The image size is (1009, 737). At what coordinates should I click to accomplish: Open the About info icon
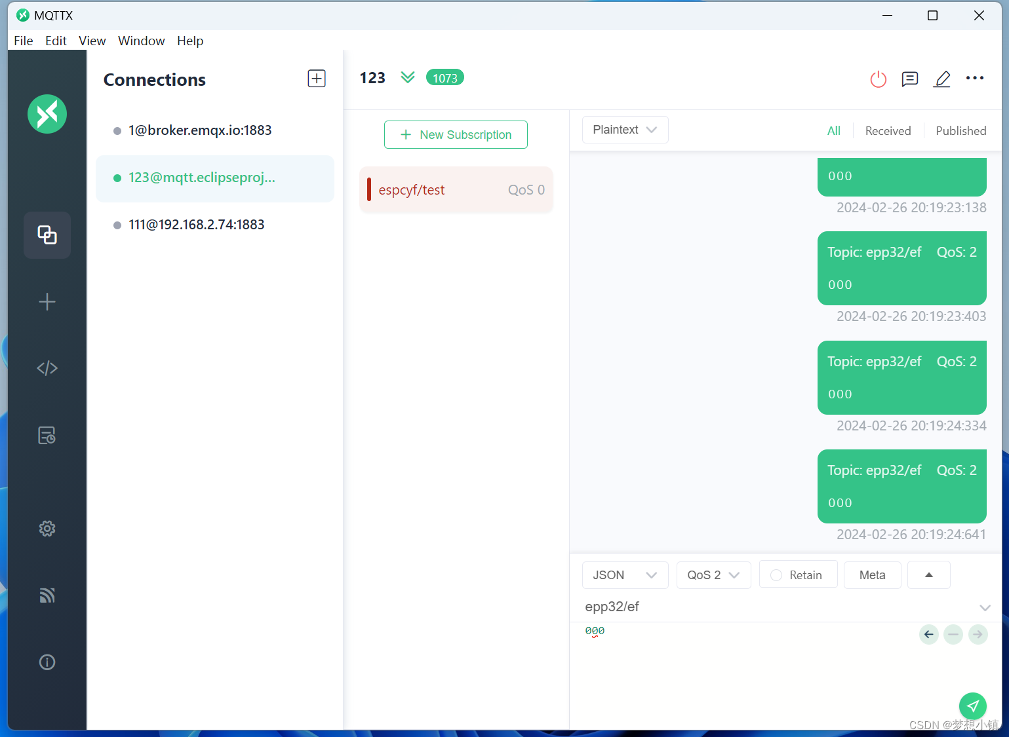47,662
